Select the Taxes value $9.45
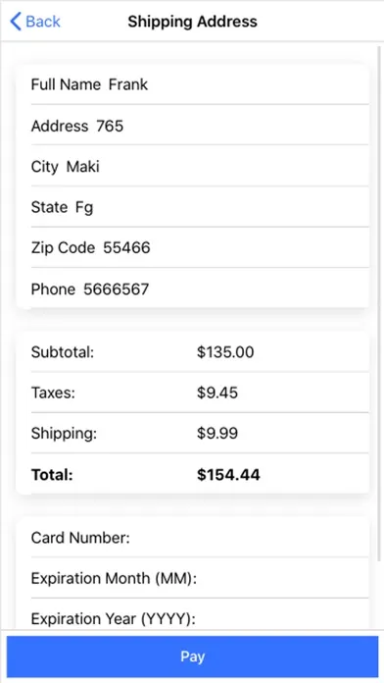The image size is (384, 683). pos(217,393)
